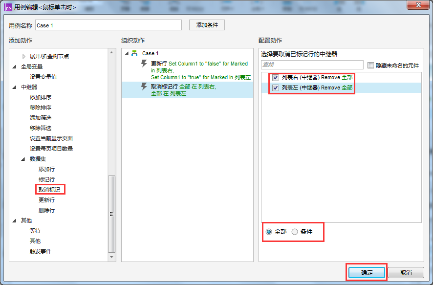Click lightning icon of 更新行 action
This screenshot has width=433, height=285.
click(x=144, y=64)
